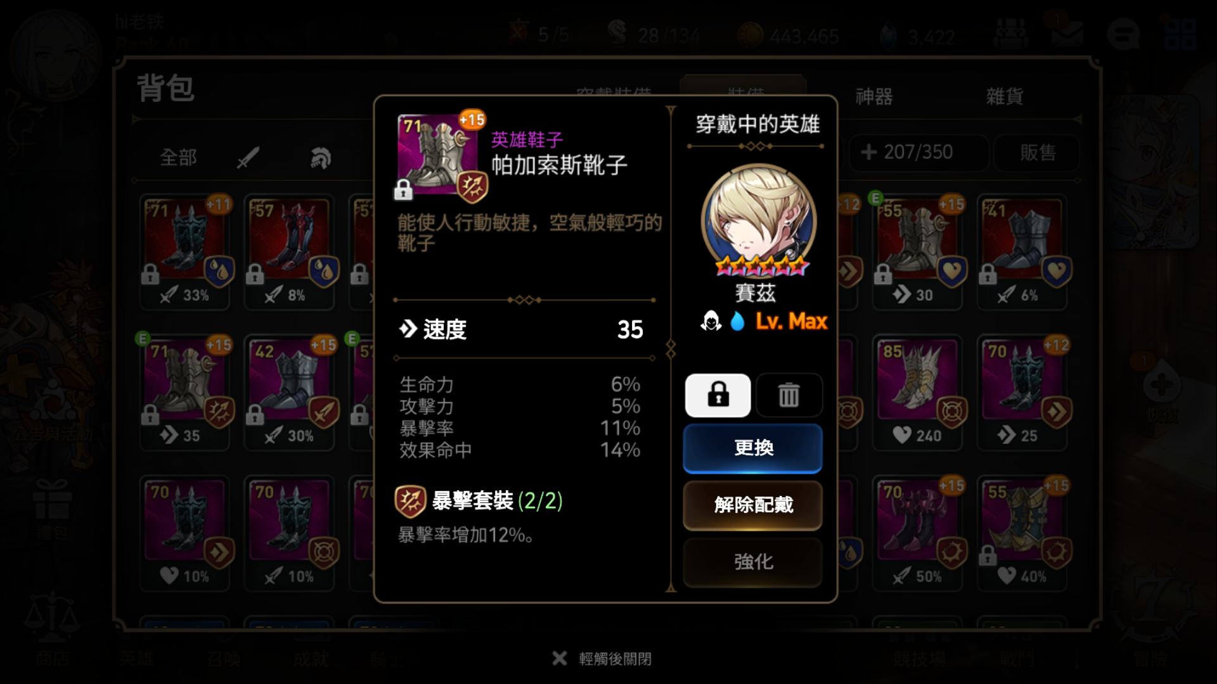Click the 更換 replace button
This screenshot has width=1217, height=684.
pos(752,448)
